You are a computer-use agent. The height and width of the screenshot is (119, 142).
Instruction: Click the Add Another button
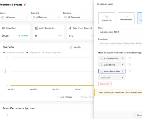point(105,84)
